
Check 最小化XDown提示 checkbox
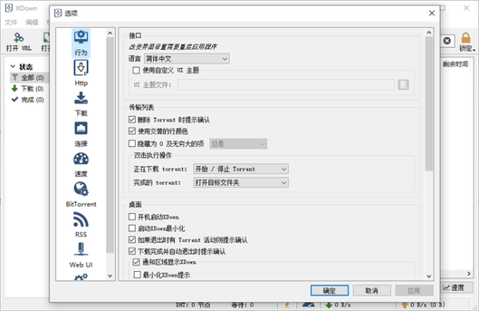click(x=137, y=275)
